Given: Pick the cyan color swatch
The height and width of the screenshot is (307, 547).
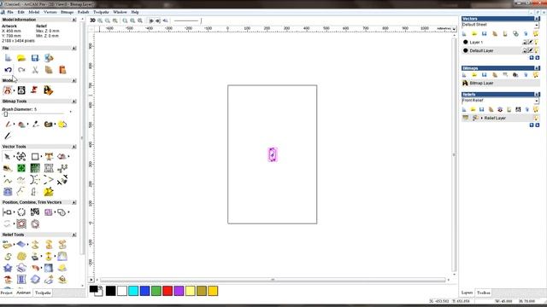Looking at the screenshot, I should point(133,291).
